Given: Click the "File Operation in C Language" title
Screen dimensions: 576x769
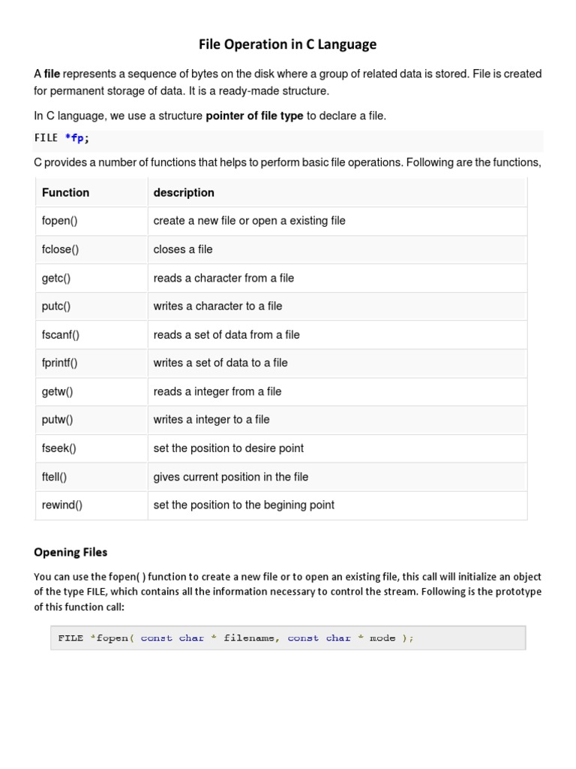Looking at the screenshot, I should click(287, 44).
